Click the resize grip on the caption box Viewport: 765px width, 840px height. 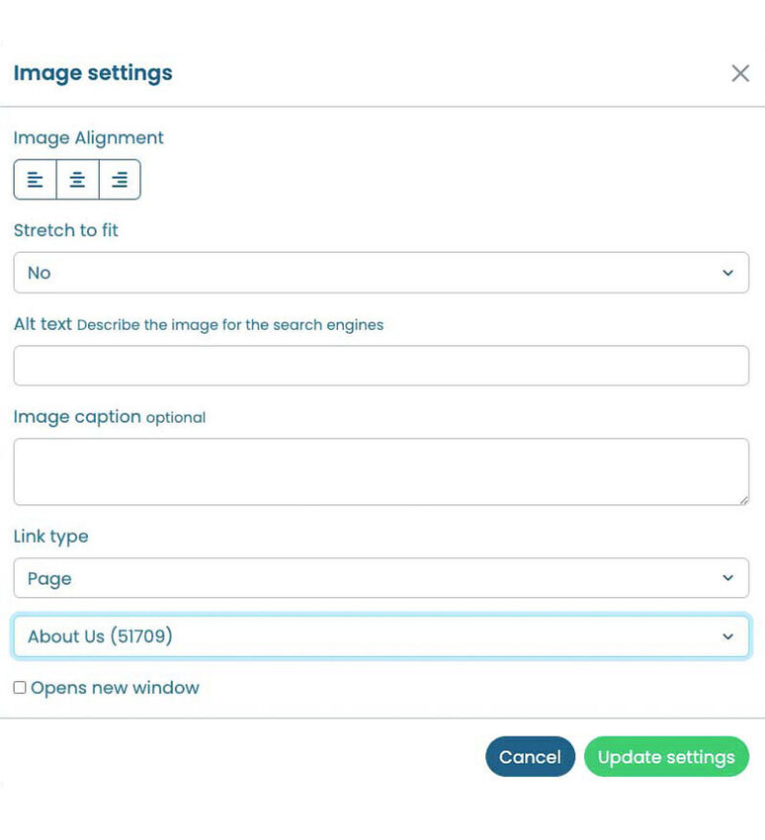pyautogui.click(x=744, y=502)
